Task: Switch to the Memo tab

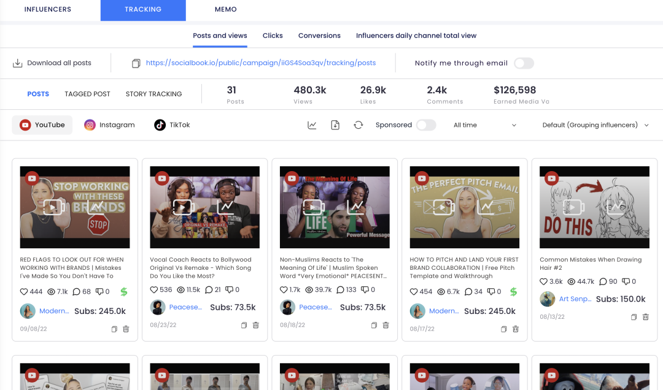Action: point(226,9)
